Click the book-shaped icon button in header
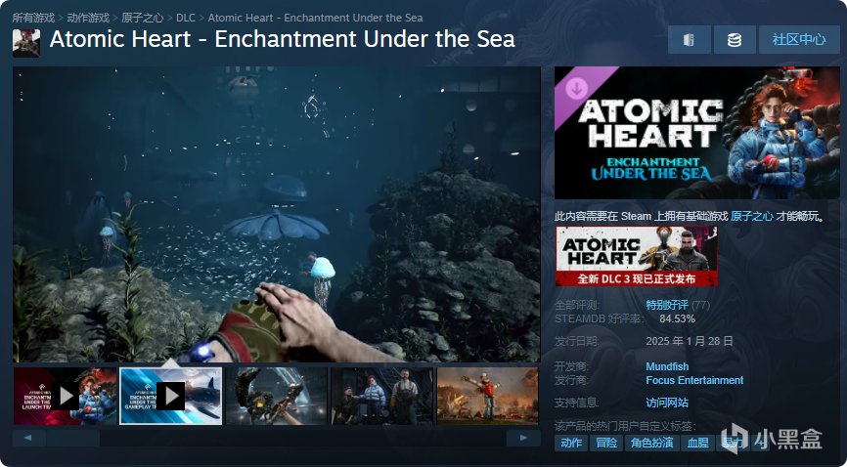This screenshot has width=847, height=467. pos(690,40)
